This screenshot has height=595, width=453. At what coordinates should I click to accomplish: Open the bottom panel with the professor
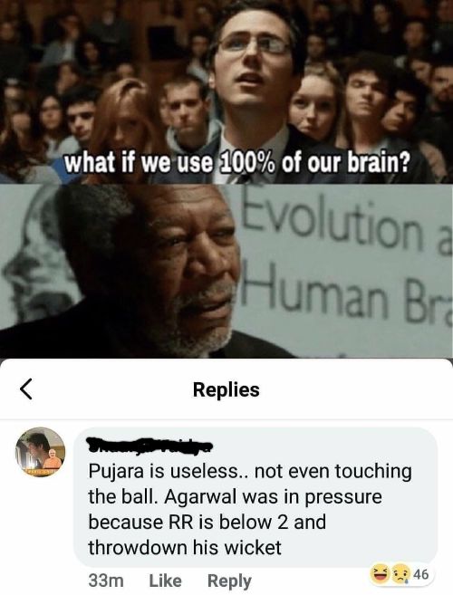pyautogui.click(x=226, y=271)
